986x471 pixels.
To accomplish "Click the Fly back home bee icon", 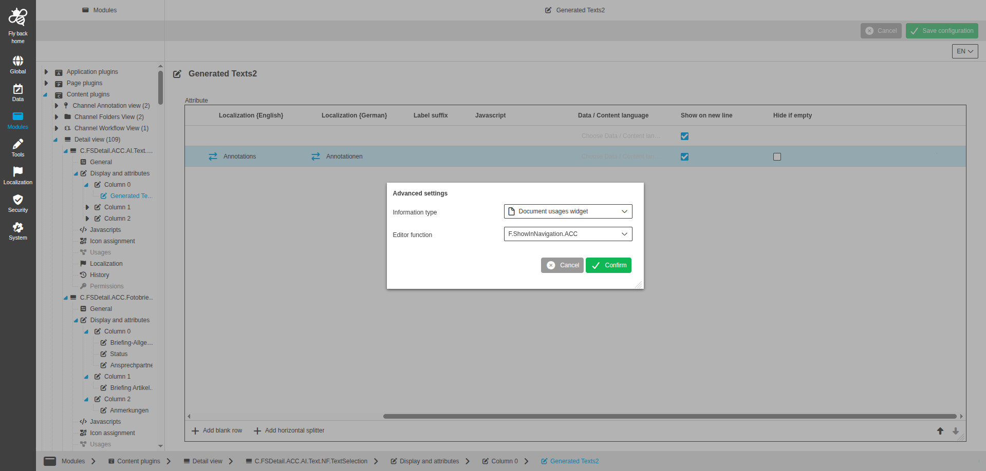I will [x=18, y=17].
